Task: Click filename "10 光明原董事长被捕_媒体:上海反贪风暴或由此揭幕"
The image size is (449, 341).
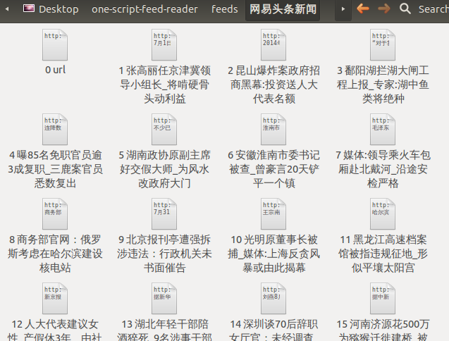Action: coord(274,254)
